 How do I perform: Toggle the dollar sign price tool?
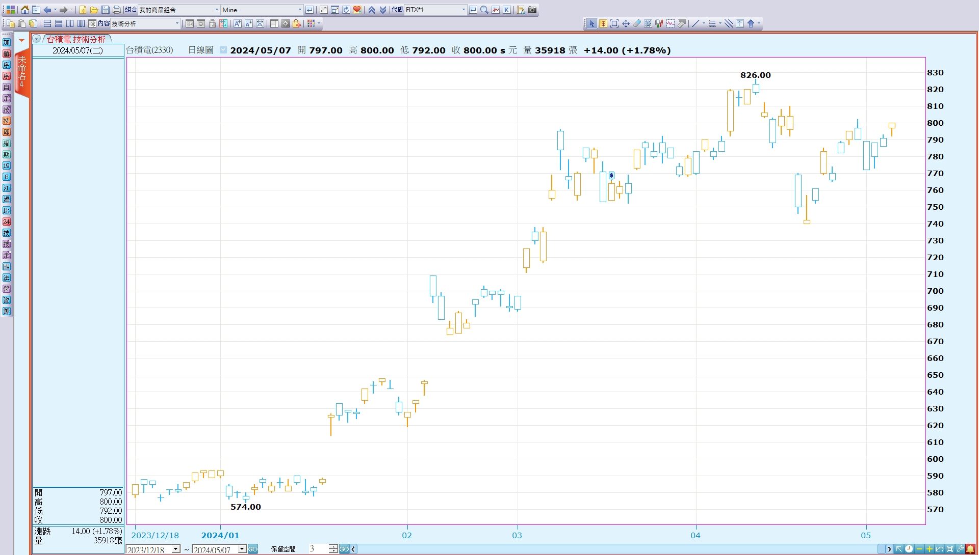click(x=603, y=23)
